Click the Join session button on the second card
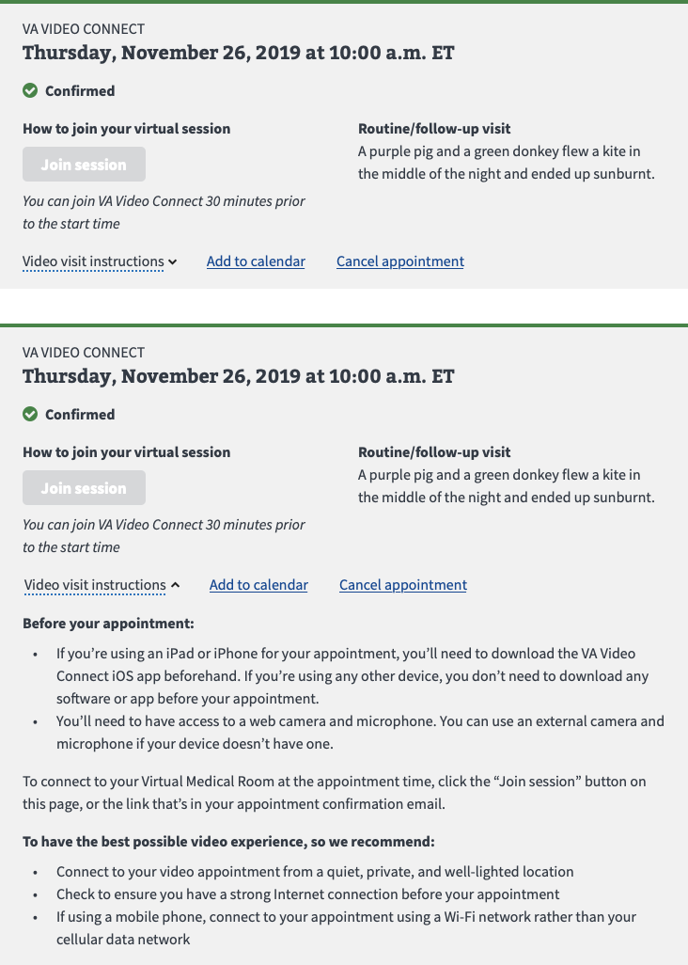 (84, 487)
